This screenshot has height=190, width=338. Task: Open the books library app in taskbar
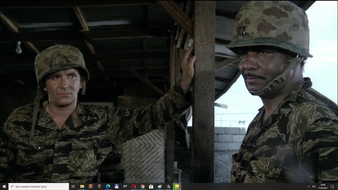click(x=168, y=186)
